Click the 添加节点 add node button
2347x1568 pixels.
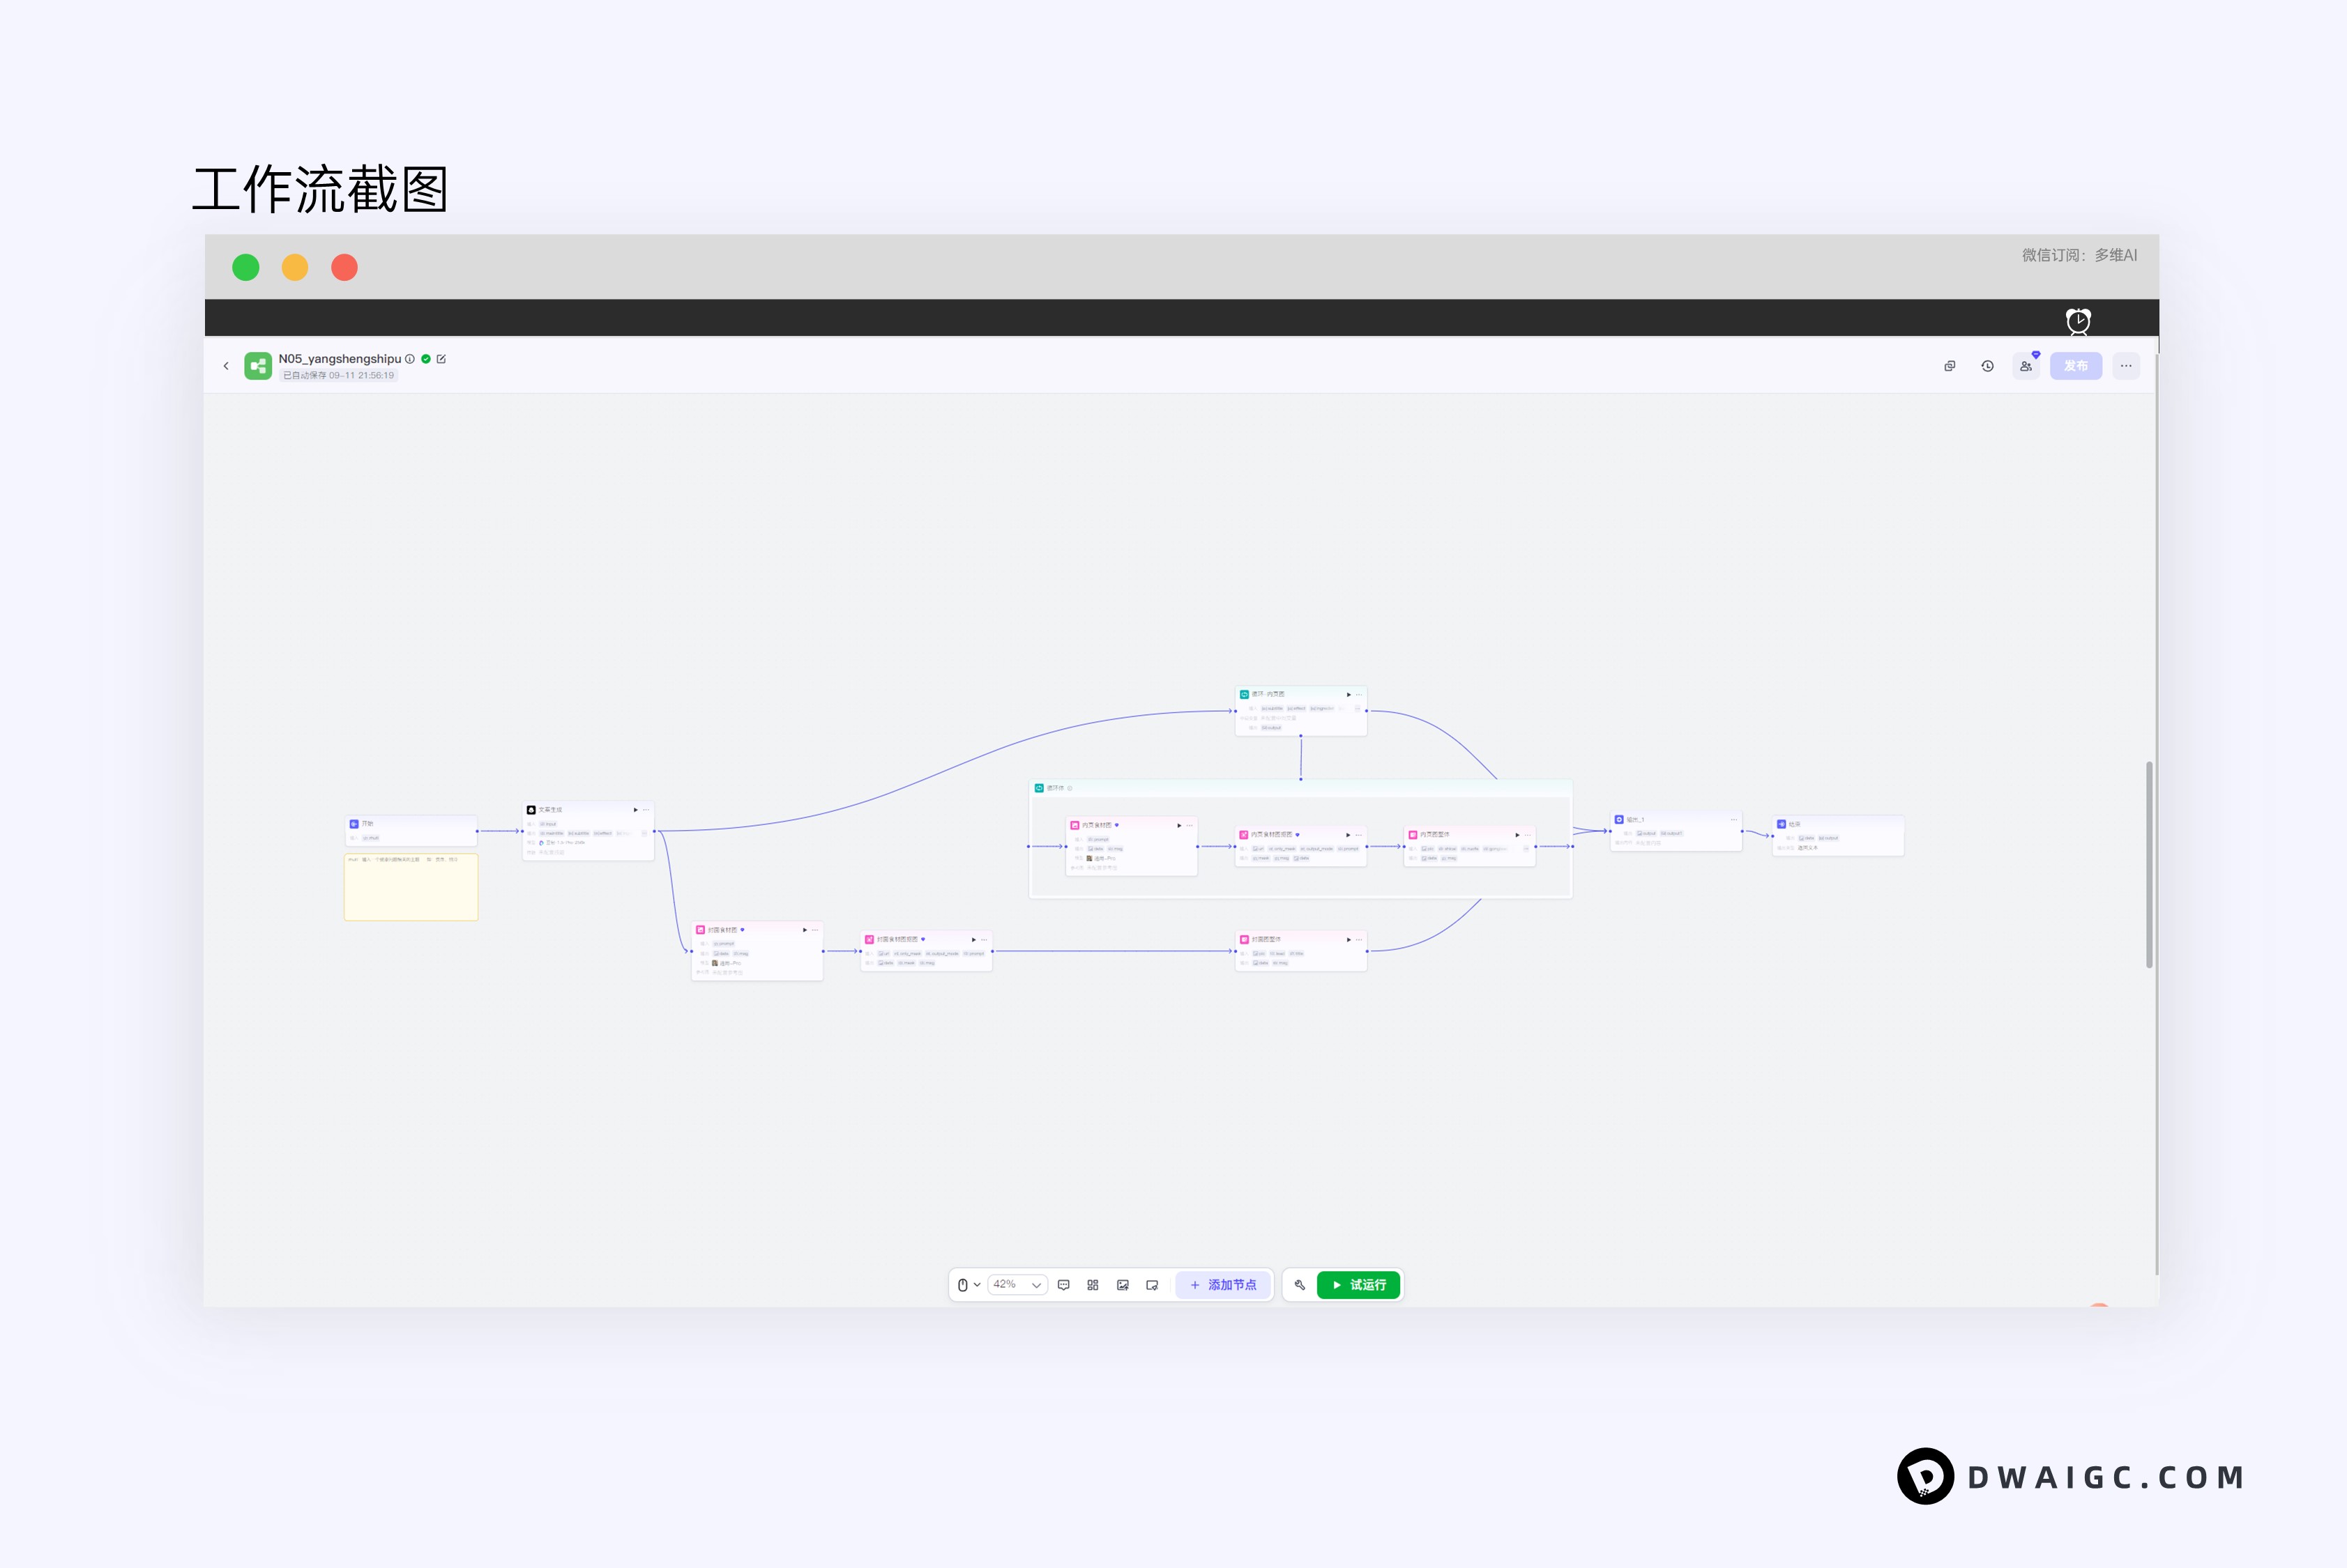pyautogui.click(x=1222, y=1285)
